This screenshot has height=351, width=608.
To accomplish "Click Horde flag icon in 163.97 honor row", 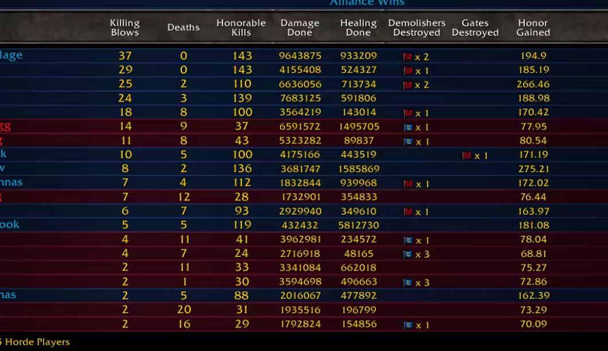I will point(407,212).
